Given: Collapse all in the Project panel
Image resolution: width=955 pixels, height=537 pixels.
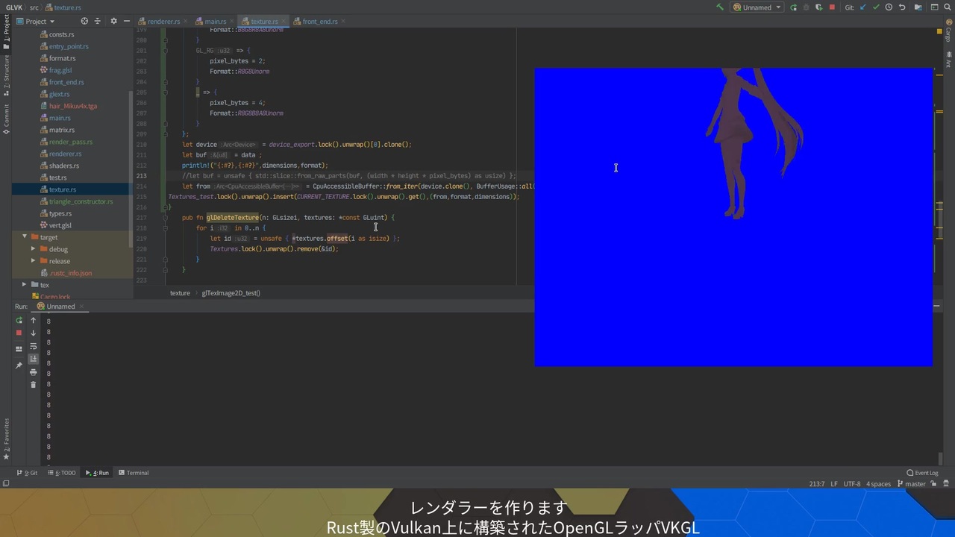Looking at the screenshot, I should 97,22.
